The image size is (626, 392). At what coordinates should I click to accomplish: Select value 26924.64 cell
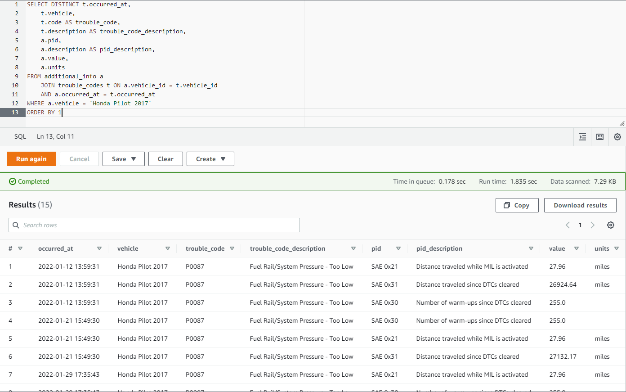563,284
